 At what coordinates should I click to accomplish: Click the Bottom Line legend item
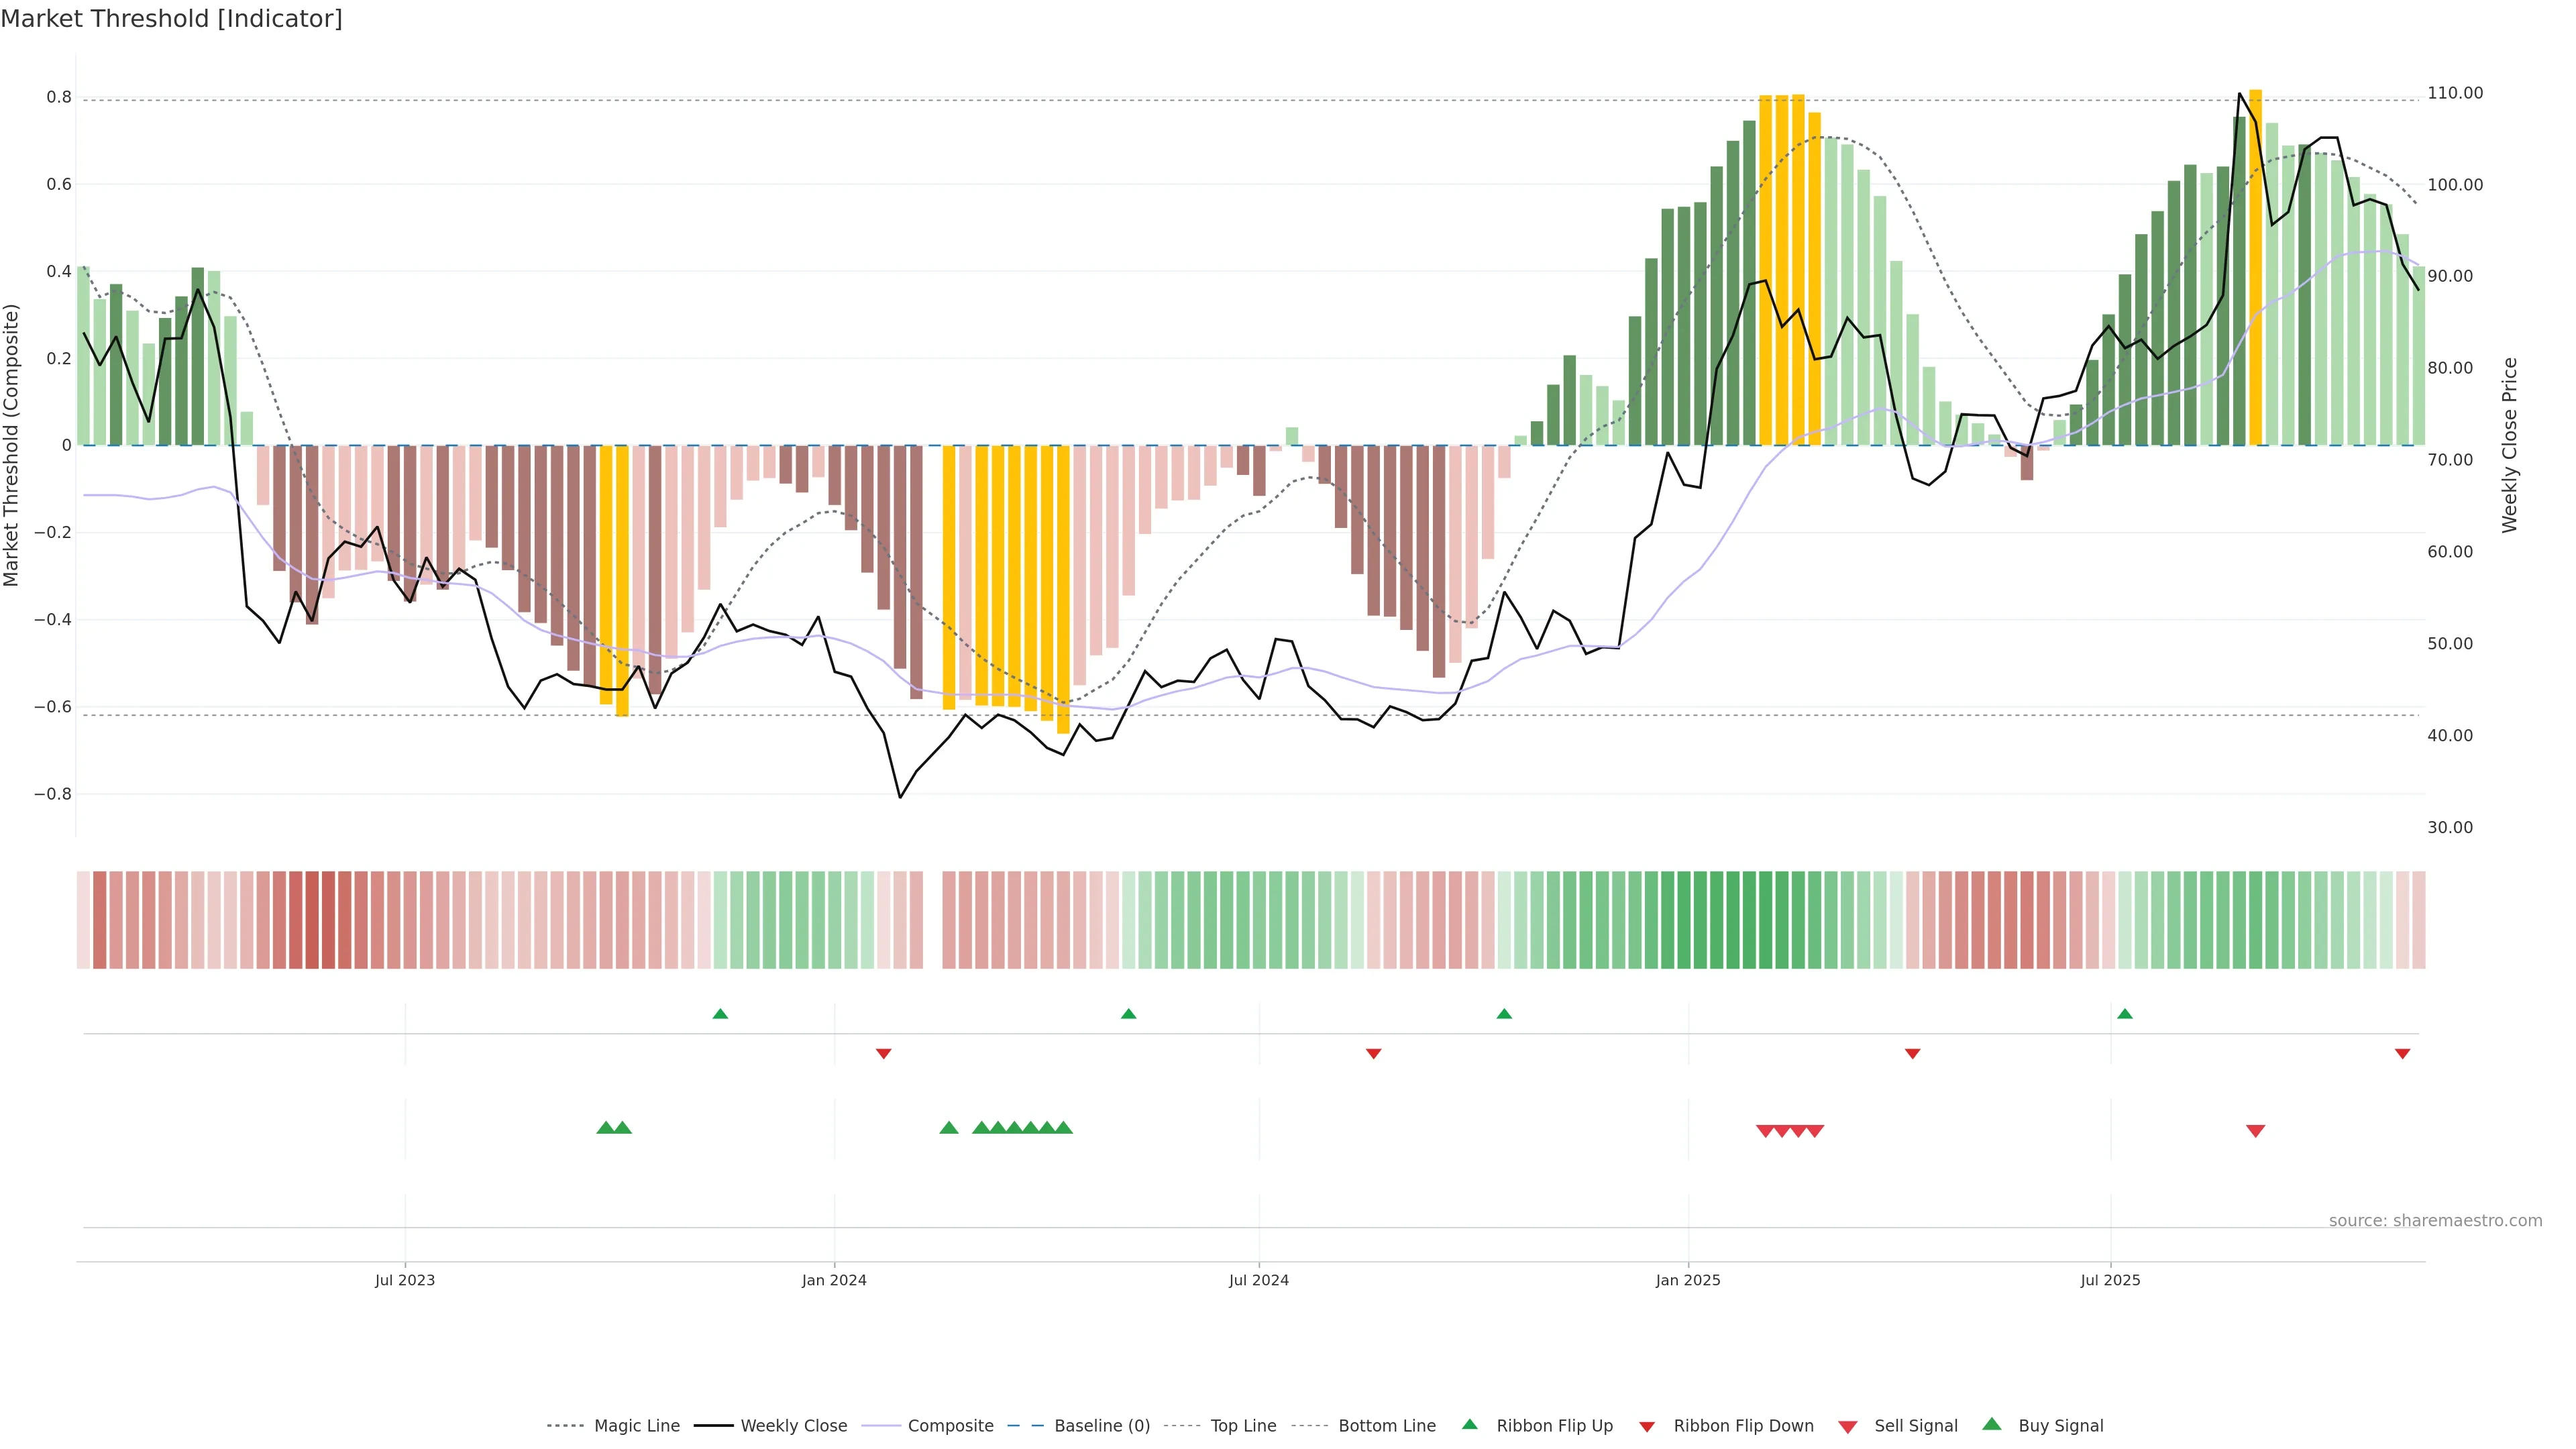[1386, 1426]
